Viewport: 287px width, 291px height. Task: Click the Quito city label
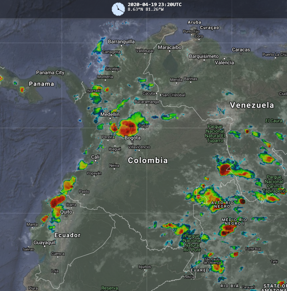66,212
